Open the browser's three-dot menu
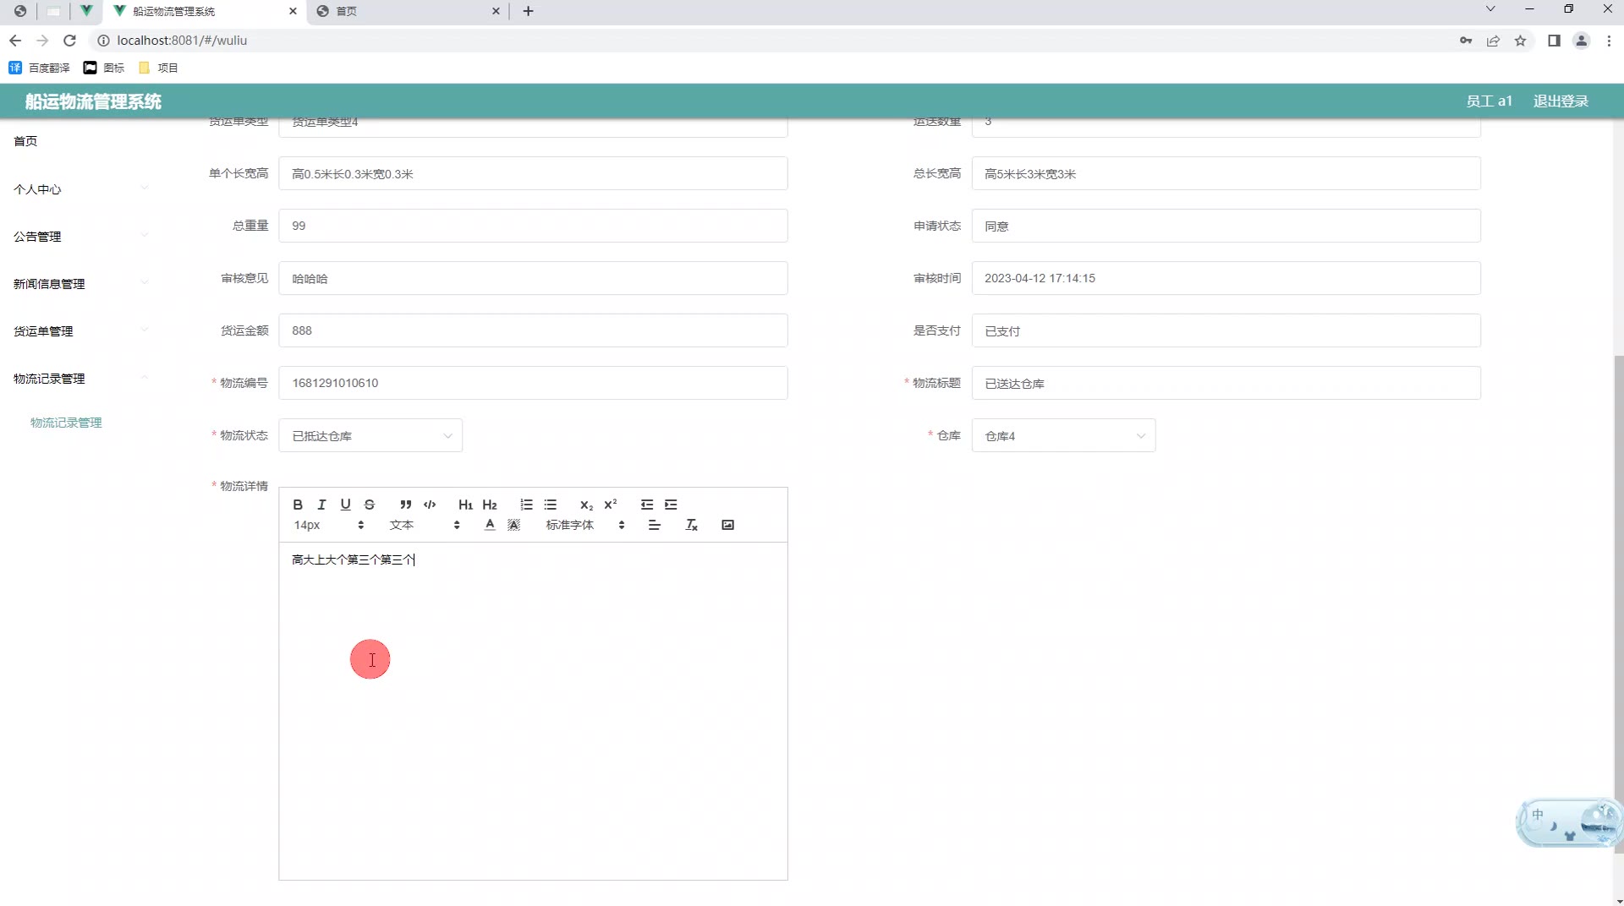Viewport: 1624px width, 906px height. coord(1609,41)
